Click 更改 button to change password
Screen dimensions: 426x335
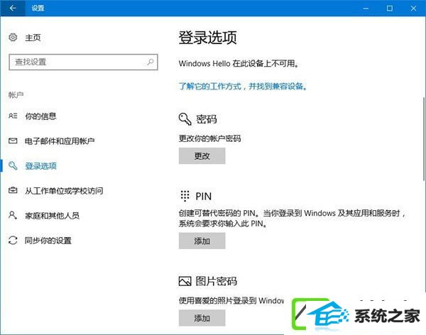[202, 156]
